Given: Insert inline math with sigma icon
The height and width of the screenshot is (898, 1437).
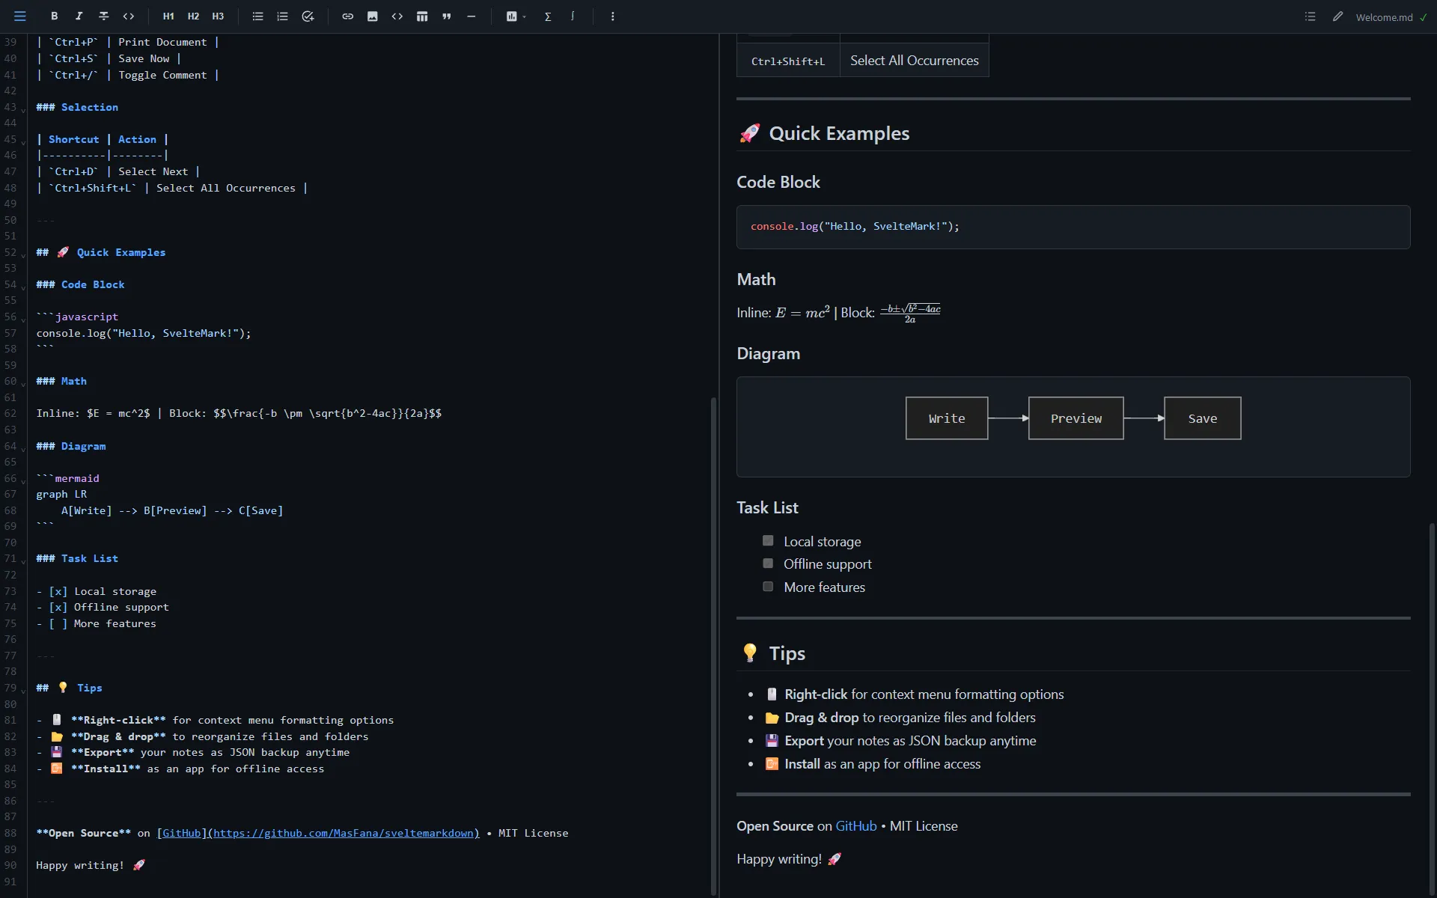Looking at the screenshot, I should point(548,16).
